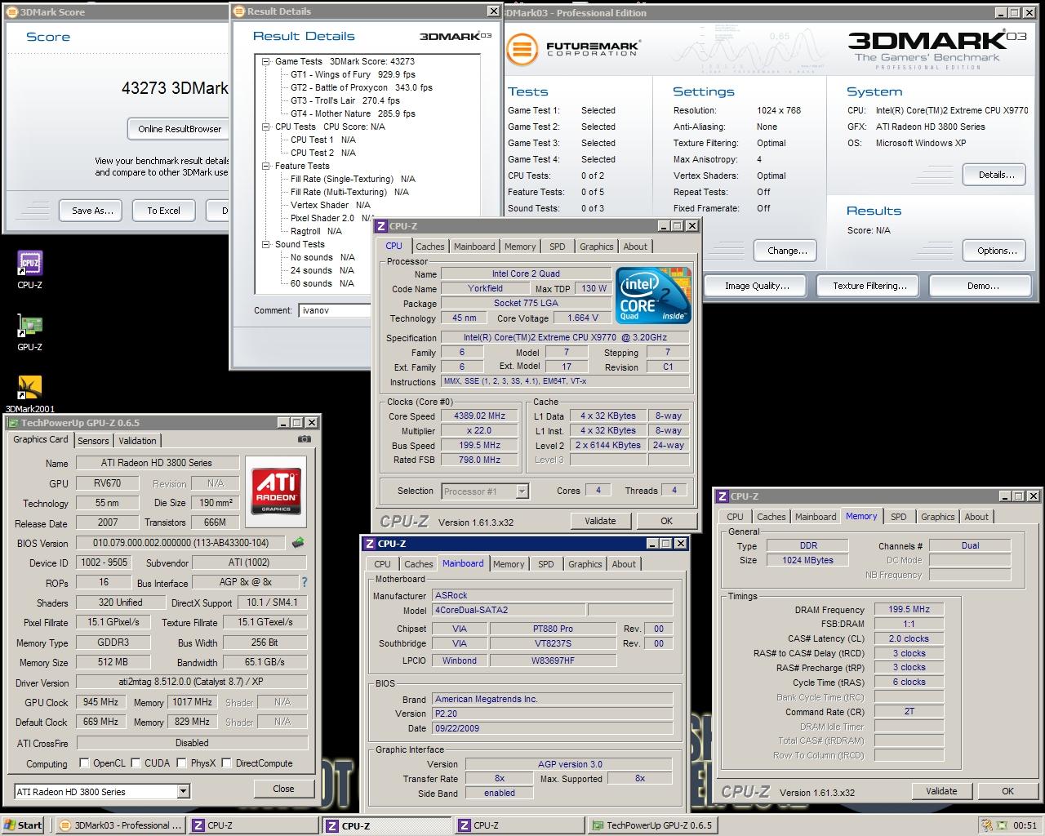This screenshot has width=1045, height=836.
Task: Toggle the OpenCL checkbox in GPU-Z
Action: [x=84, y=763]
